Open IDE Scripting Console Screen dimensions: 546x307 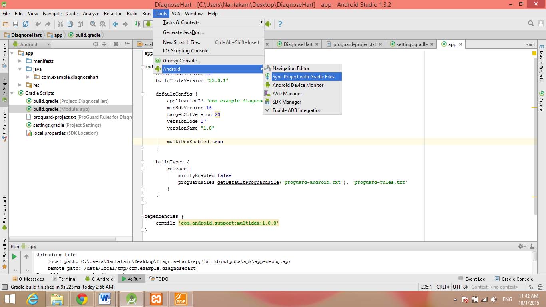point(209,51)
